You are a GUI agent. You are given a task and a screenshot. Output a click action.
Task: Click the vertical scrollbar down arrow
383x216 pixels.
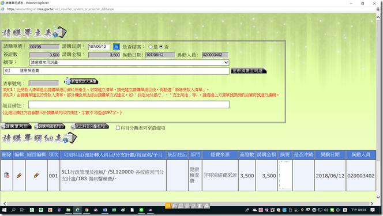pyautogui.click(x=378, y=197)
